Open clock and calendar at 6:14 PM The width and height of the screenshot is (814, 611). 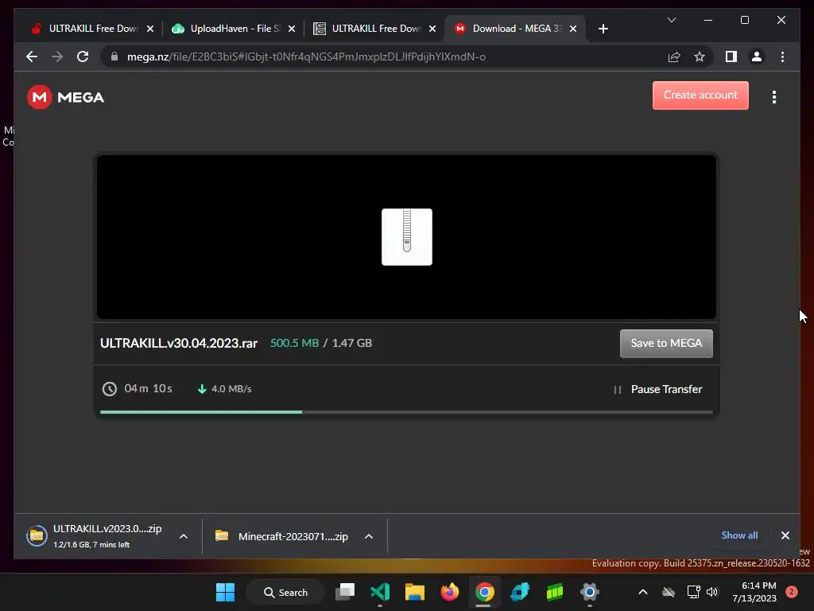click(754, 592)
